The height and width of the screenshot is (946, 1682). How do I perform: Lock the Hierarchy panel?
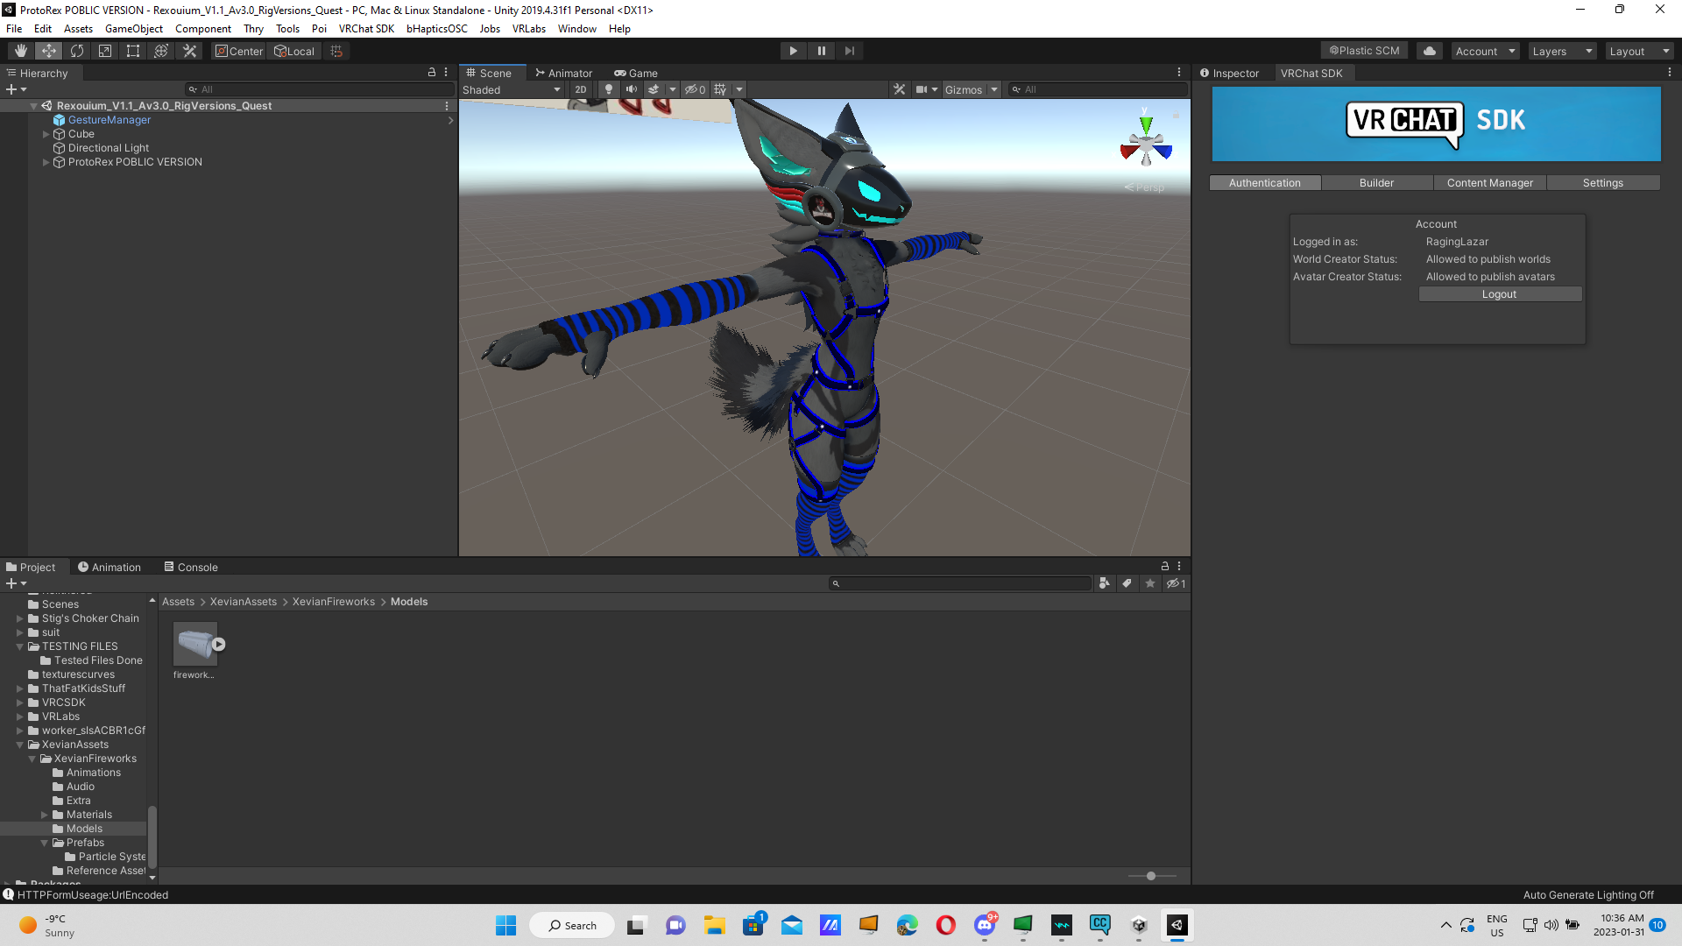pyautogui.click(x=431, y=73)
